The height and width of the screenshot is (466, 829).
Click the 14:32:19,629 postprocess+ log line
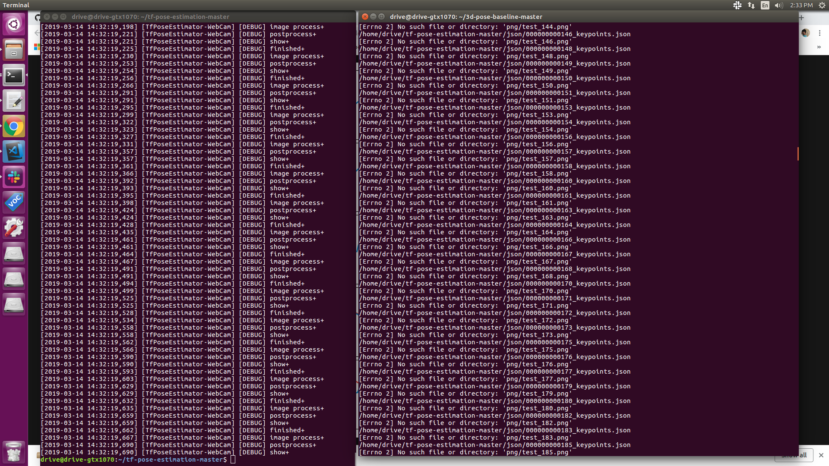pyautogui.click(x=178, y=386)
